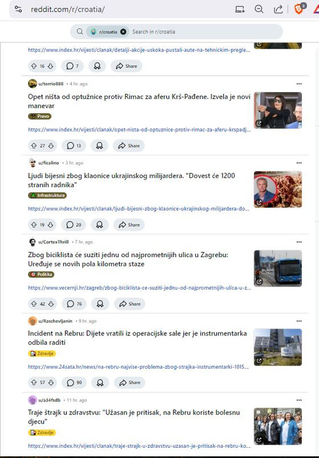Select the Pravo flair tag

40,116
